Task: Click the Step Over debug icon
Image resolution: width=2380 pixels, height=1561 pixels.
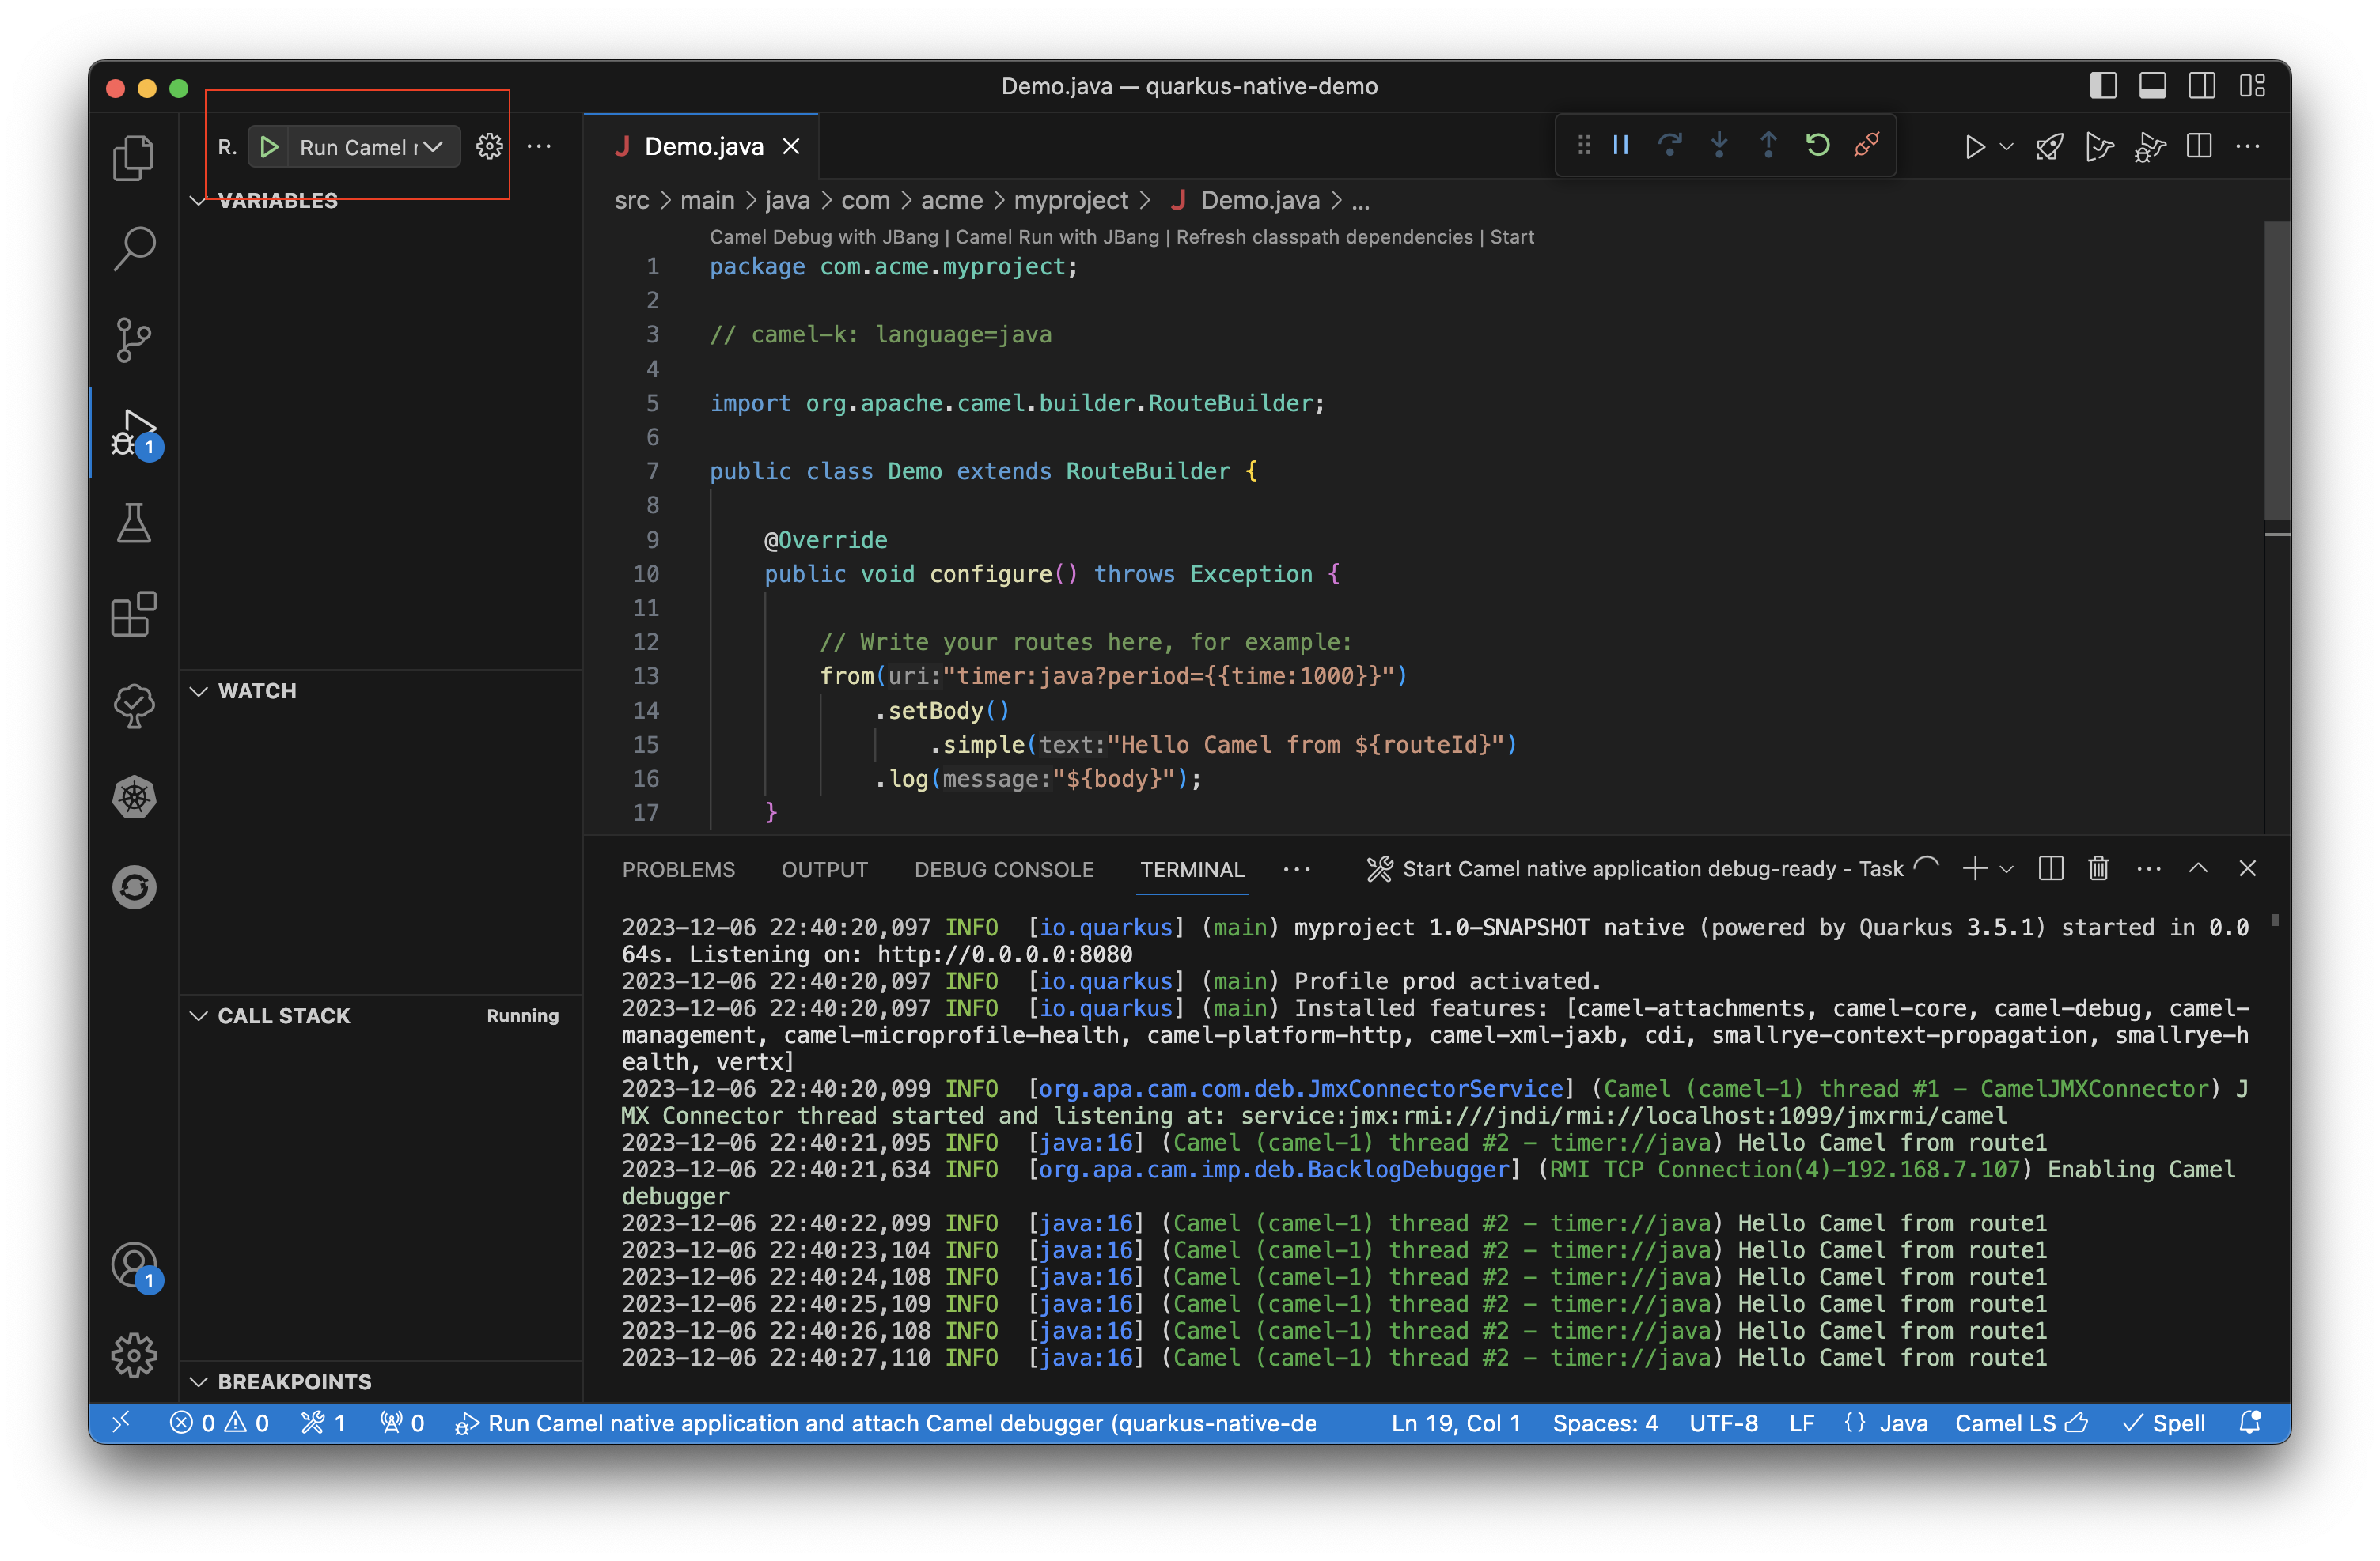Action: tap(1671, 145)
